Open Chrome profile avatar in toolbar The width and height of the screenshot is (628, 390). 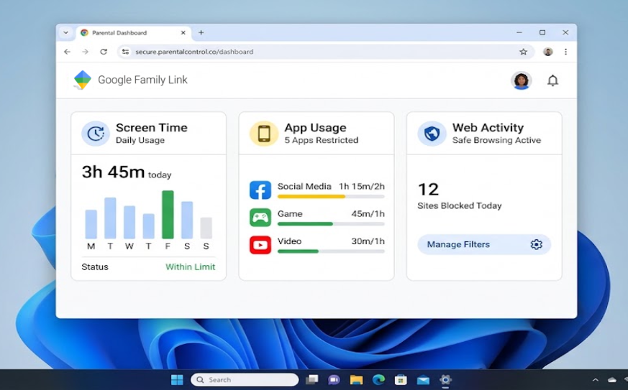[x=548, y=52]
